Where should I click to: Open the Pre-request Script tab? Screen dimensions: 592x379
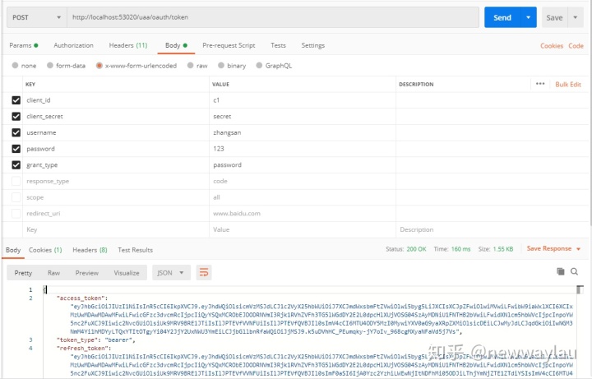coord(229,45)
